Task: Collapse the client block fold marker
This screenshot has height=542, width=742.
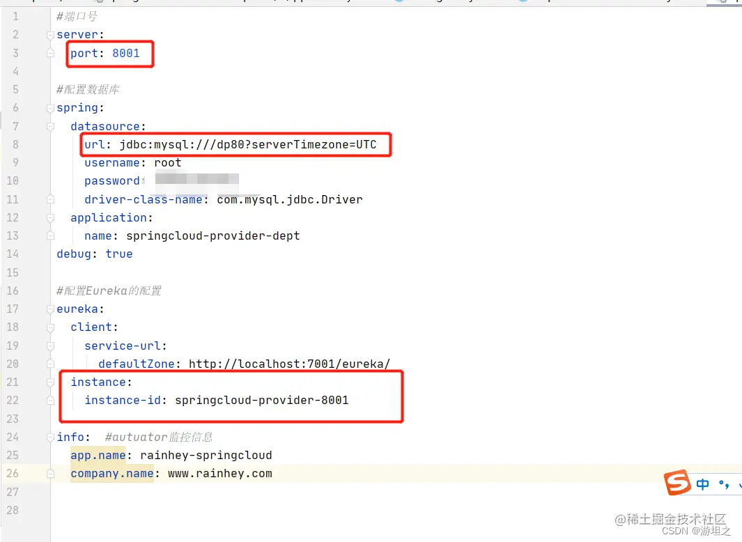Action: (51, 327)
